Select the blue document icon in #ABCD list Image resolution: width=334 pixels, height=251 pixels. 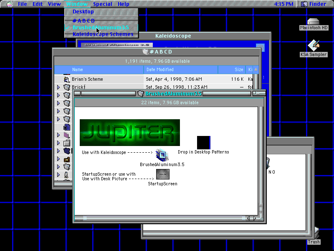[67, 127]
